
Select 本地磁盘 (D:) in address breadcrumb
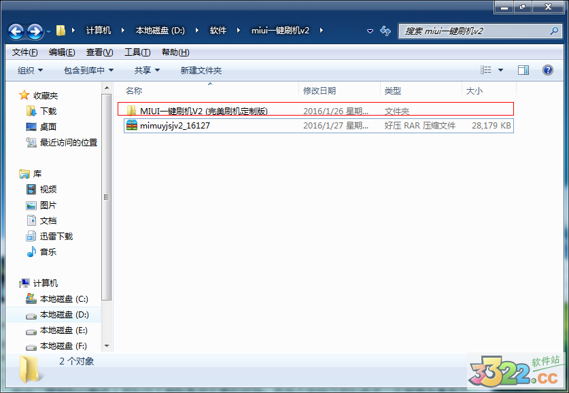point(160,31)
